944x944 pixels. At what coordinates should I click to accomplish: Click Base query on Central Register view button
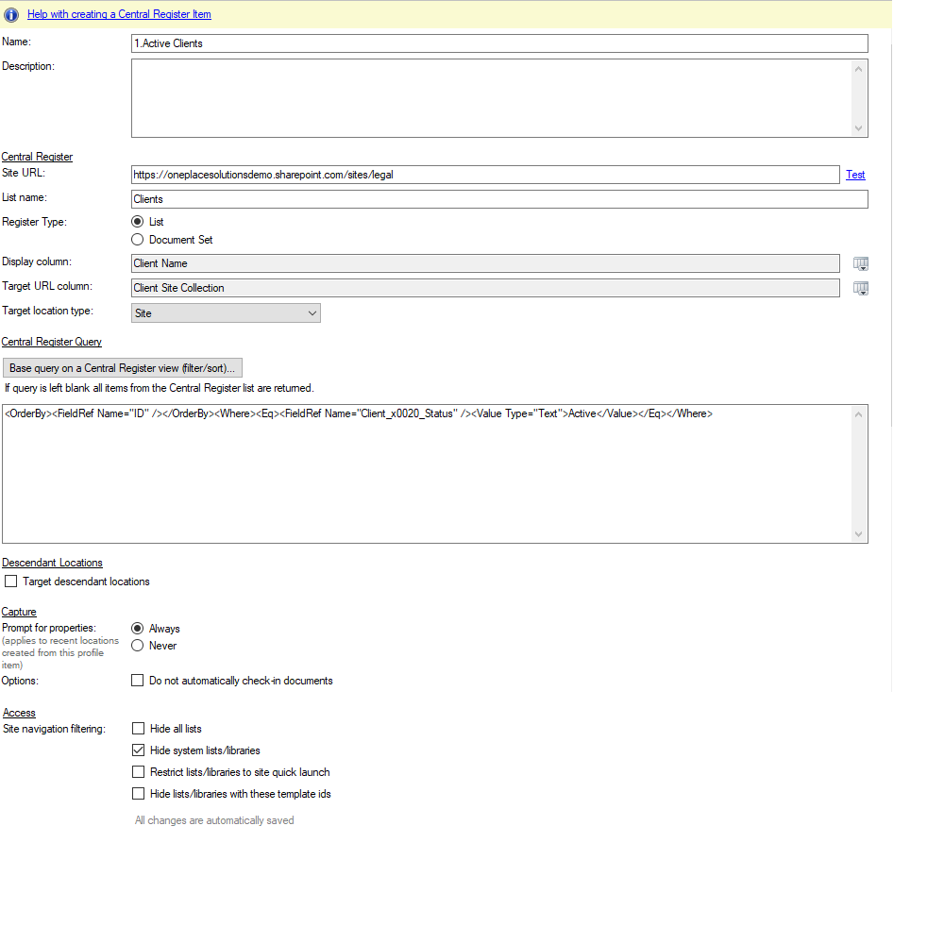[x=123, y=368]
